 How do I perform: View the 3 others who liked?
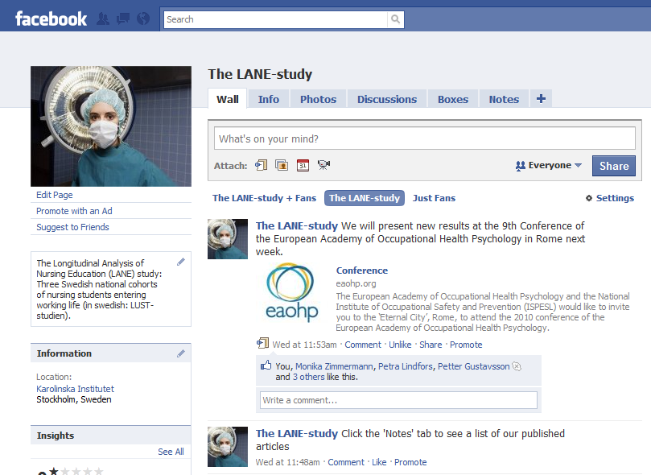coord(308,377)
